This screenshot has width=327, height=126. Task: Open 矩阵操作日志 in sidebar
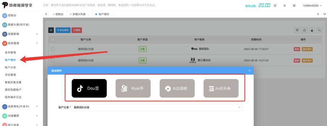point(13,97)
